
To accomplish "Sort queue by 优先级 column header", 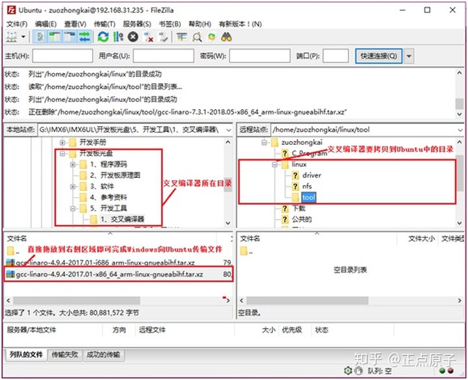I will click(292, 330).
